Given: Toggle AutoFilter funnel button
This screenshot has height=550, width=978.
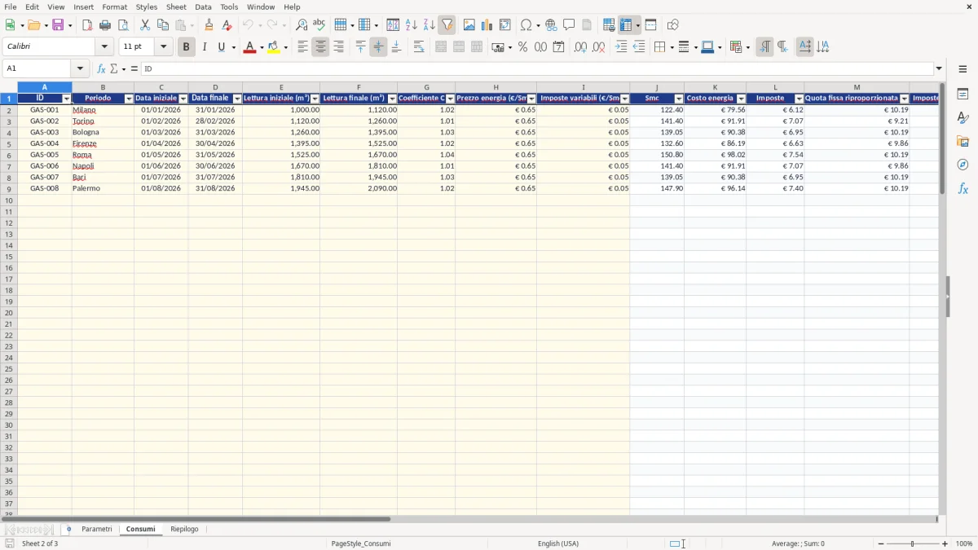Looking at the screenshot, I should (x=447, y=25).
